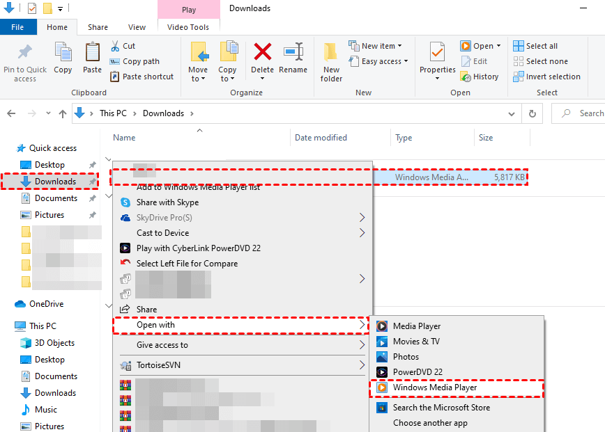Image resolution: width=605 pixels, height=432 pixels.
Task: Choose Play with CyberLink PowerDVD 22
Action: click(243, 248)
